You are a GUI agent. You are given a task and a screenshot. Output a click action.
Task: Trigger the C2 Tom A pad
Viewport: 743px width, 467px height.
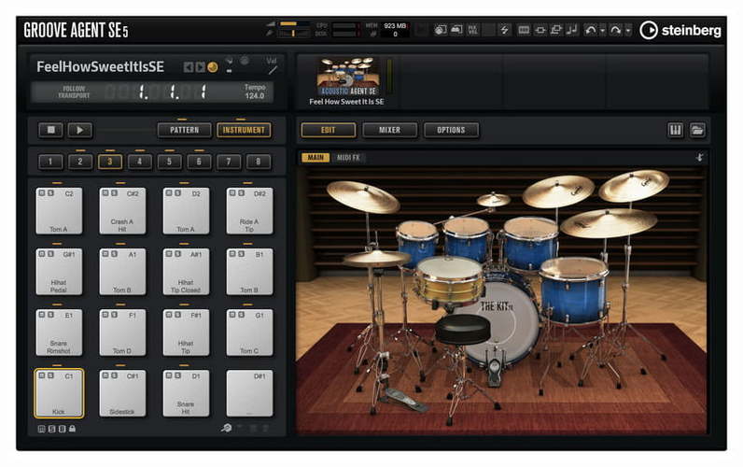[59, 211]
